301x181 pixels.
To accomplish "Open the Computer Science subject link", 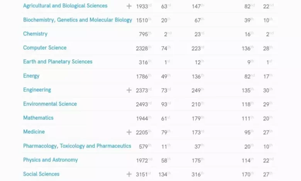I will 45,48.
